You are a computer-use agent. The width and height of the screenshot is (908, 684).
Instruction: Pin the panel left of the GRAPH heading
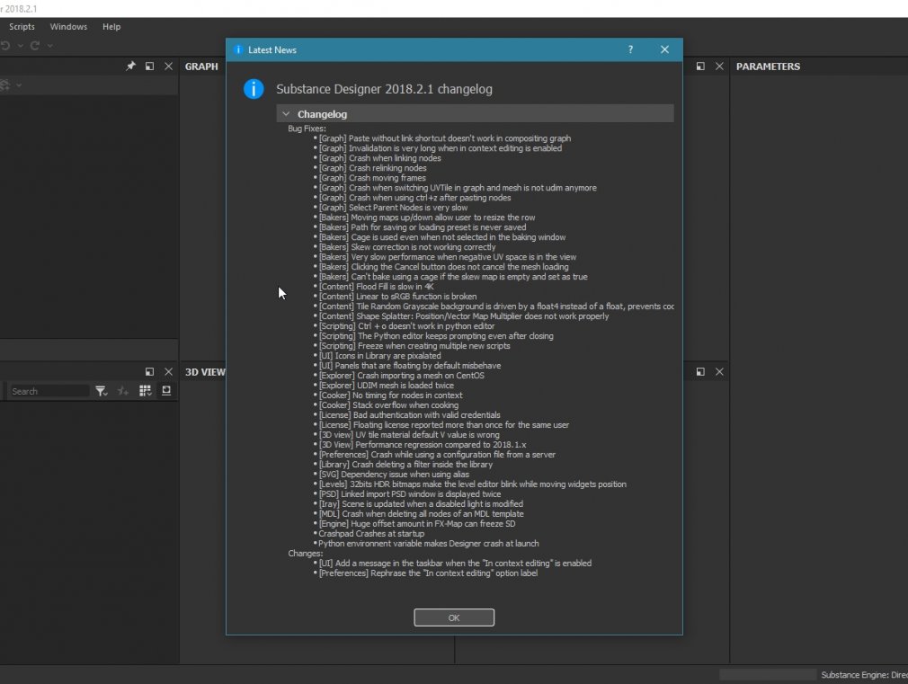tap(131, 66)
